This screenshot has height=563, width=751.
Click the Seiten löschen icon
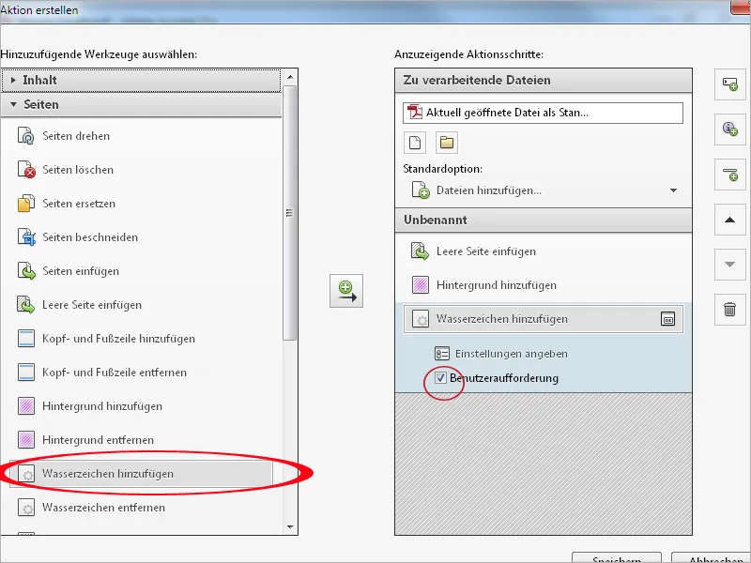click(x=26, y=170)
